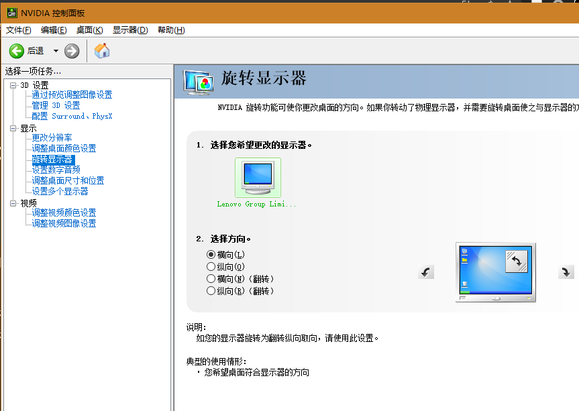This screenshot has height=411, width=579.
Task: Select the Lenovo Group display monitor icon
Action: 258,177
